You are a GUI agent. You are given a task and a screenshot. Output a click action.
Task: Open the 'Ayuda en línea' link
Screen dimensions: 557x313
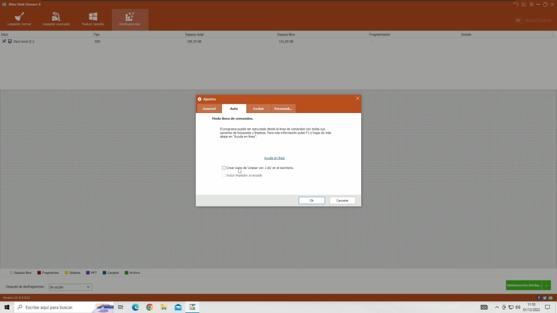point(274,158)
